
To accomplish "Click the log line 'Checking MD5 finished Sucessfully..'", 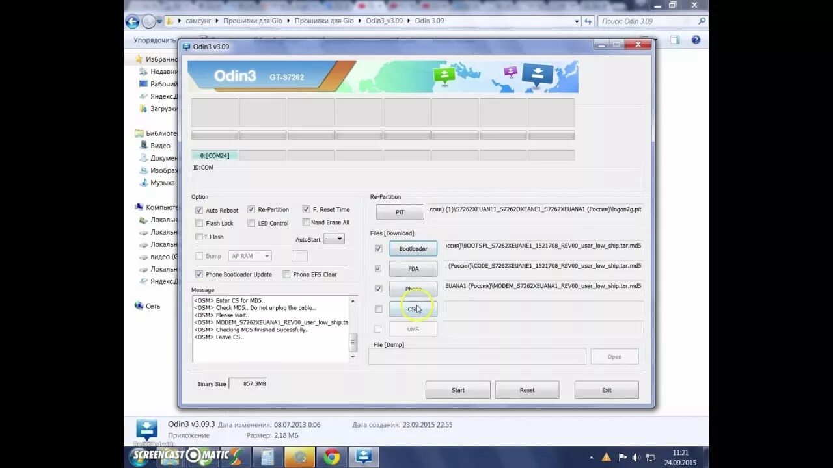I will 251,330.
